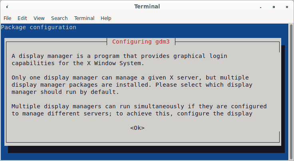Minimize the Terminal window
This screenshot has width=294, height=161.
pos(260,7)
